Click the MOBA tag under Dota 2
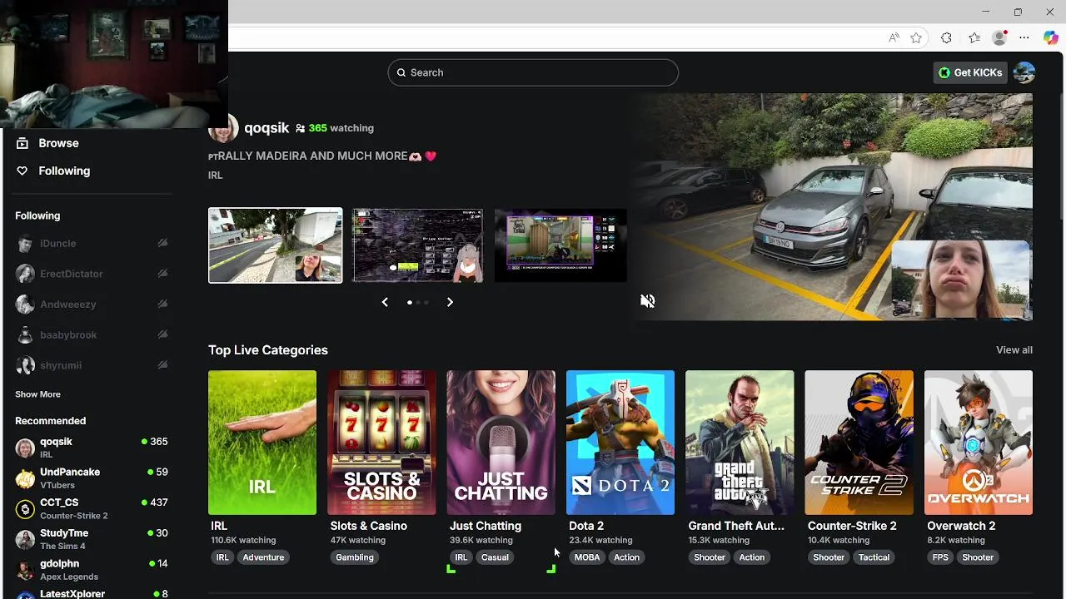This screenshot has height=599, width=1066. click(x=587, y=557)
